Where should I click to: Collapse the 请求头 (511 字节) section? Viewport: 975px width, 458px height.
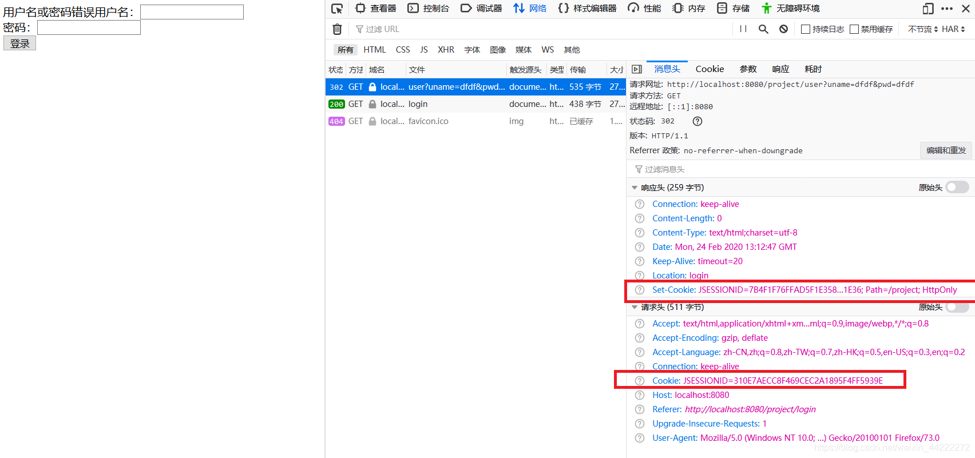click(x=634, y=307)
